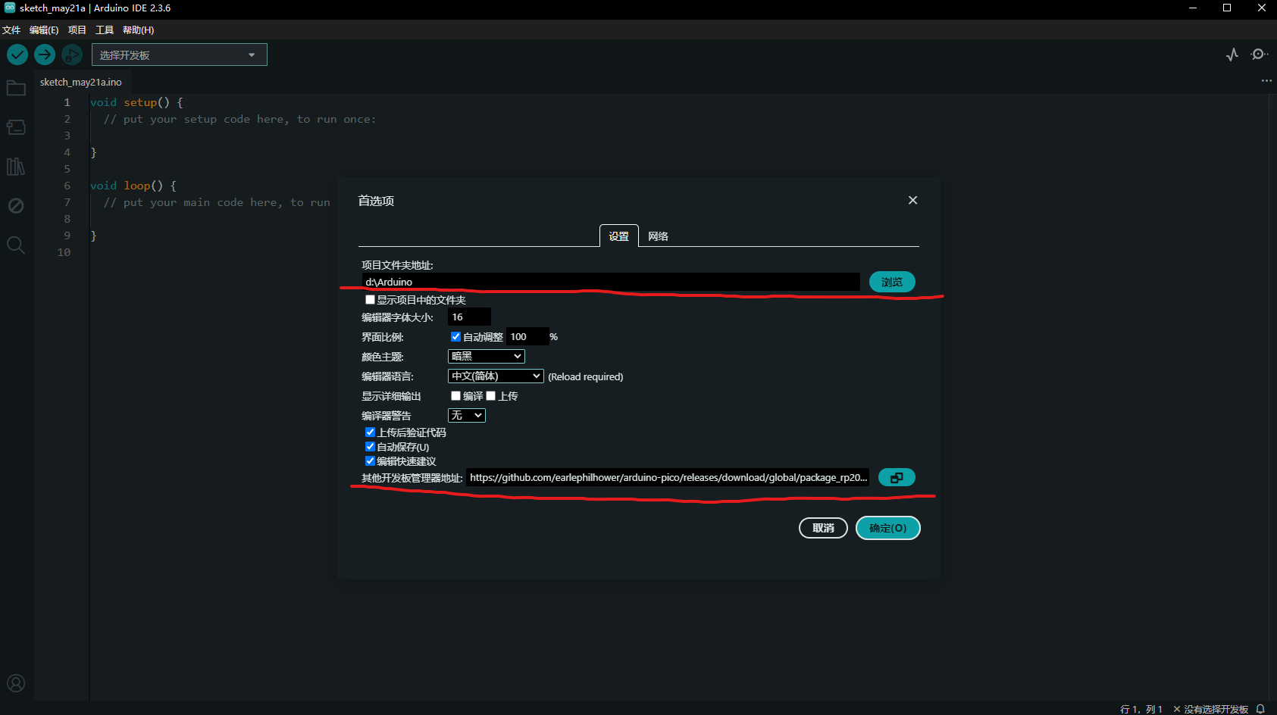
Task: Toggle verify code after upload checkbox
Action: (370, 432)
